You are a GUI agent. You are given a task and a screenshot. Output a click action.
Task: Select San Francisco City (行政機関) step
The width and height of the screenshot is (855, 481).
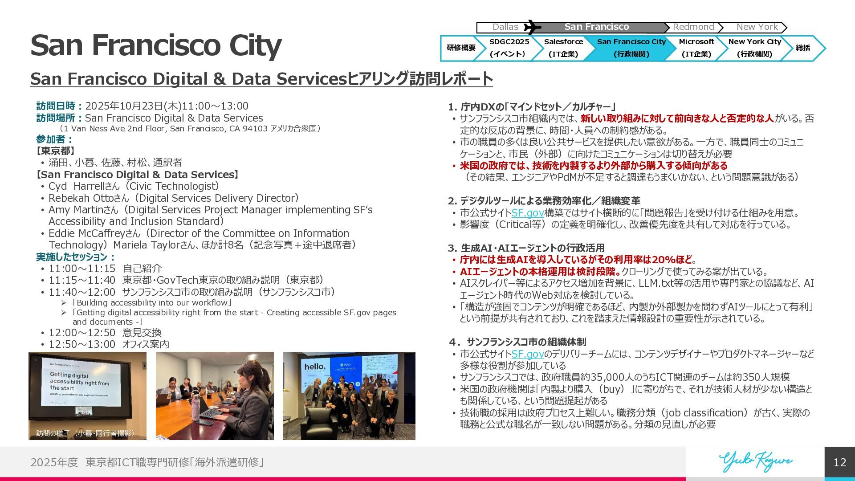click(x=631, y=48)
